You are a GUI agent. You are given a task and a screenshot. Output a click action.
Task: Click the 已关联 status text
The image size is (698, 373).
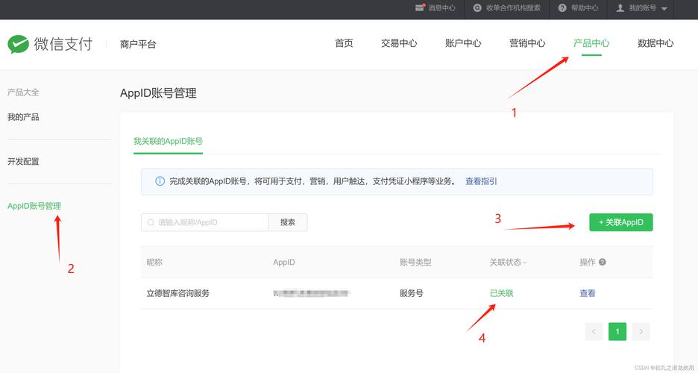tap(501, 293)
